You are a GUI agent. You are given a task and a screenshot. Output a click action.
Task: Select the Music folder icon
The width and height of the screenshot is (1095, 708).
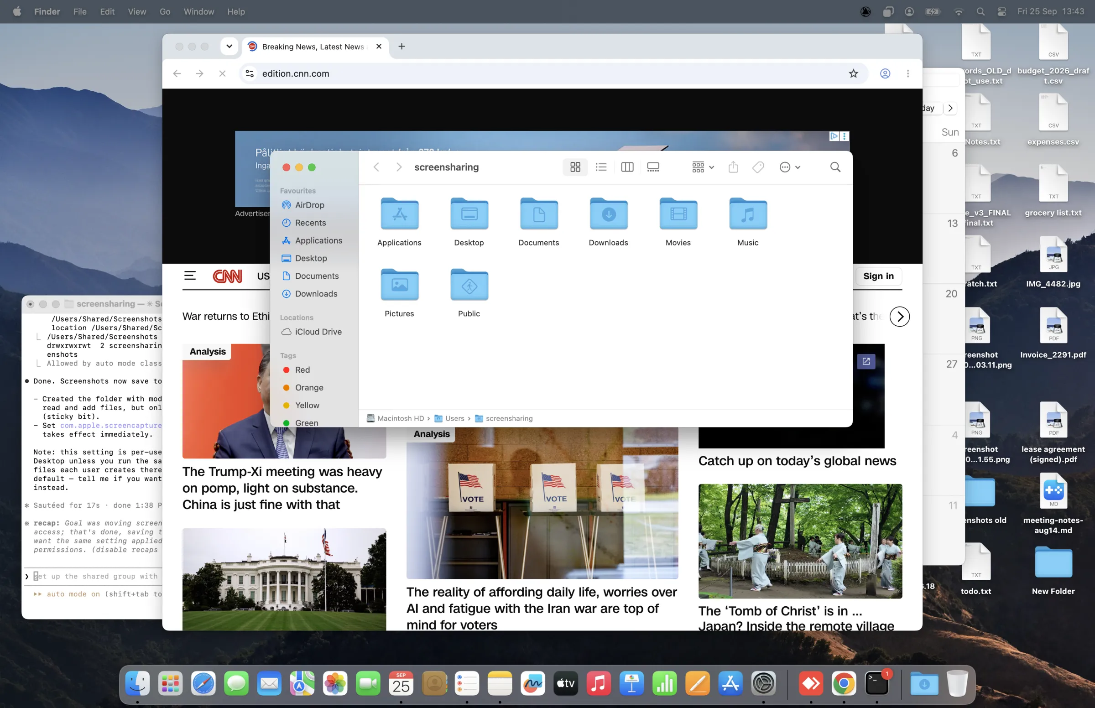[748, 213]
